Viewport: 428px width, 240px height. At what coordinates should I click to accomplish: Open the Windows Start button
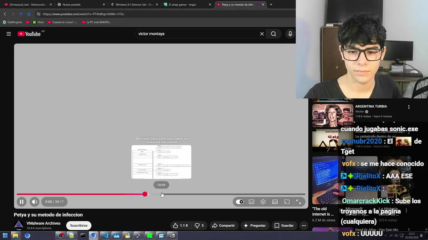[x=5, y=236]
